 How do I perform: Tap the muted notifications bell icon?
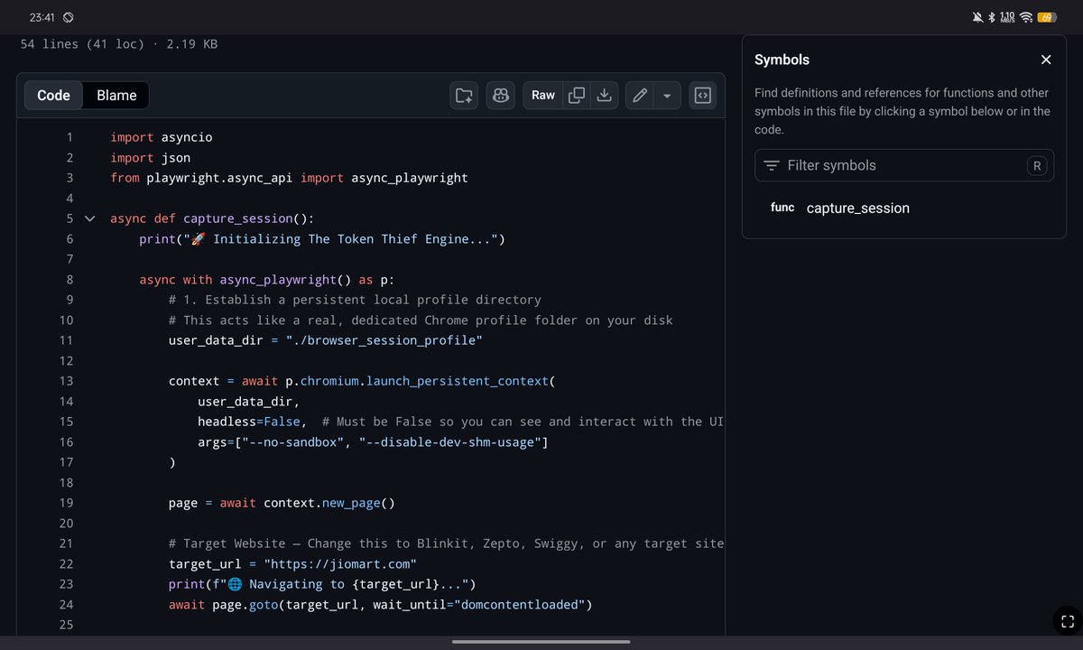977,17
